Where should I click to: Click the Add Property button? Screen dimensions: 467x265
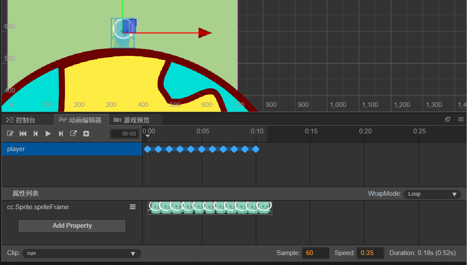tap(72, 226)
